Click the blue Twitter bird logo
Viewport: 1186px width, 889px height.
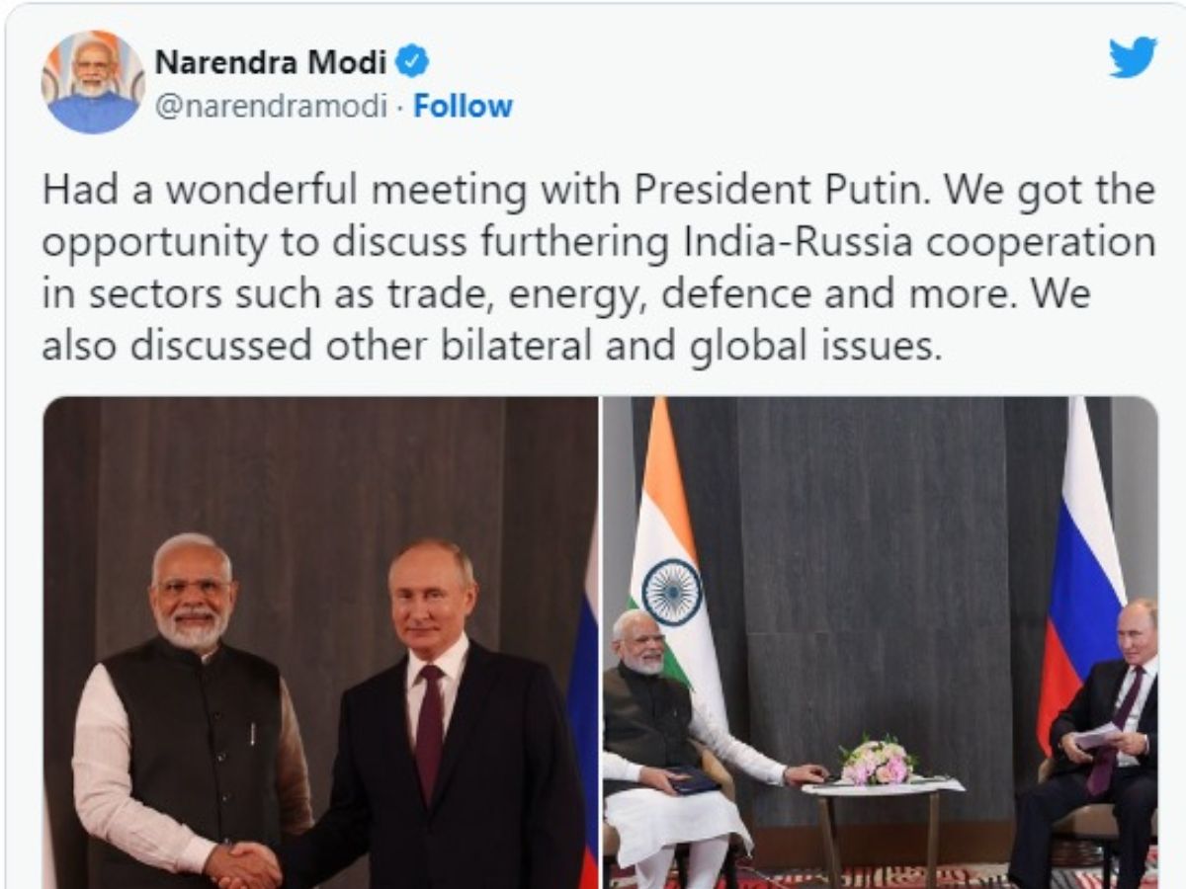pyautogui.click(x=1133, y=58)
